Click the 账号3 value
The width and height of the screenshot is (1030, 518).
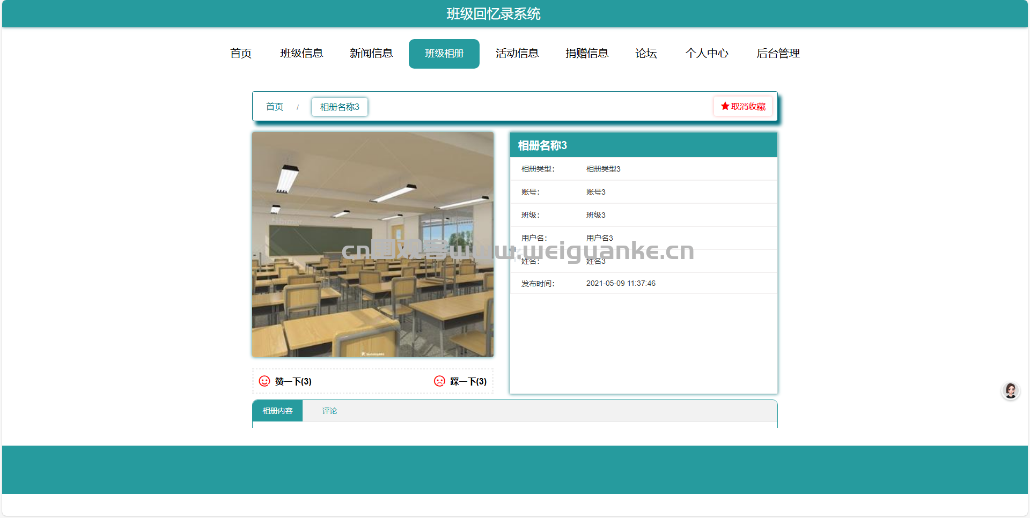[x=595, y=192]
